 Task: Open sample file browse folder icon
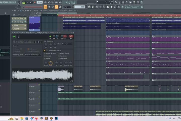[36, 42]
